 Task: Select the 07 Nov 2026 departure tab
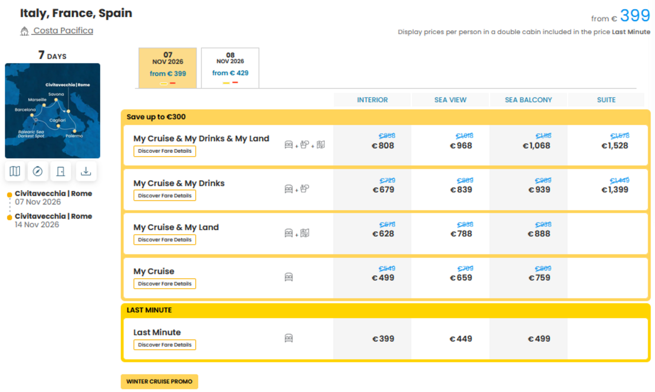168,68
